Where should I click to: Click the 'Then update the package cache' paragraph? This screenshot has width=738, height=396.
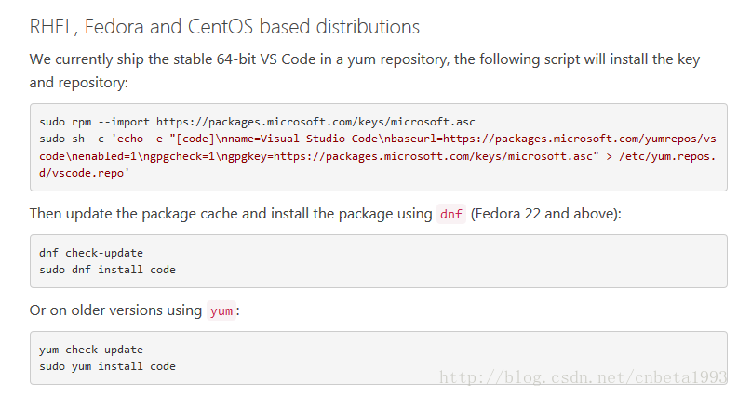point(325,214)
